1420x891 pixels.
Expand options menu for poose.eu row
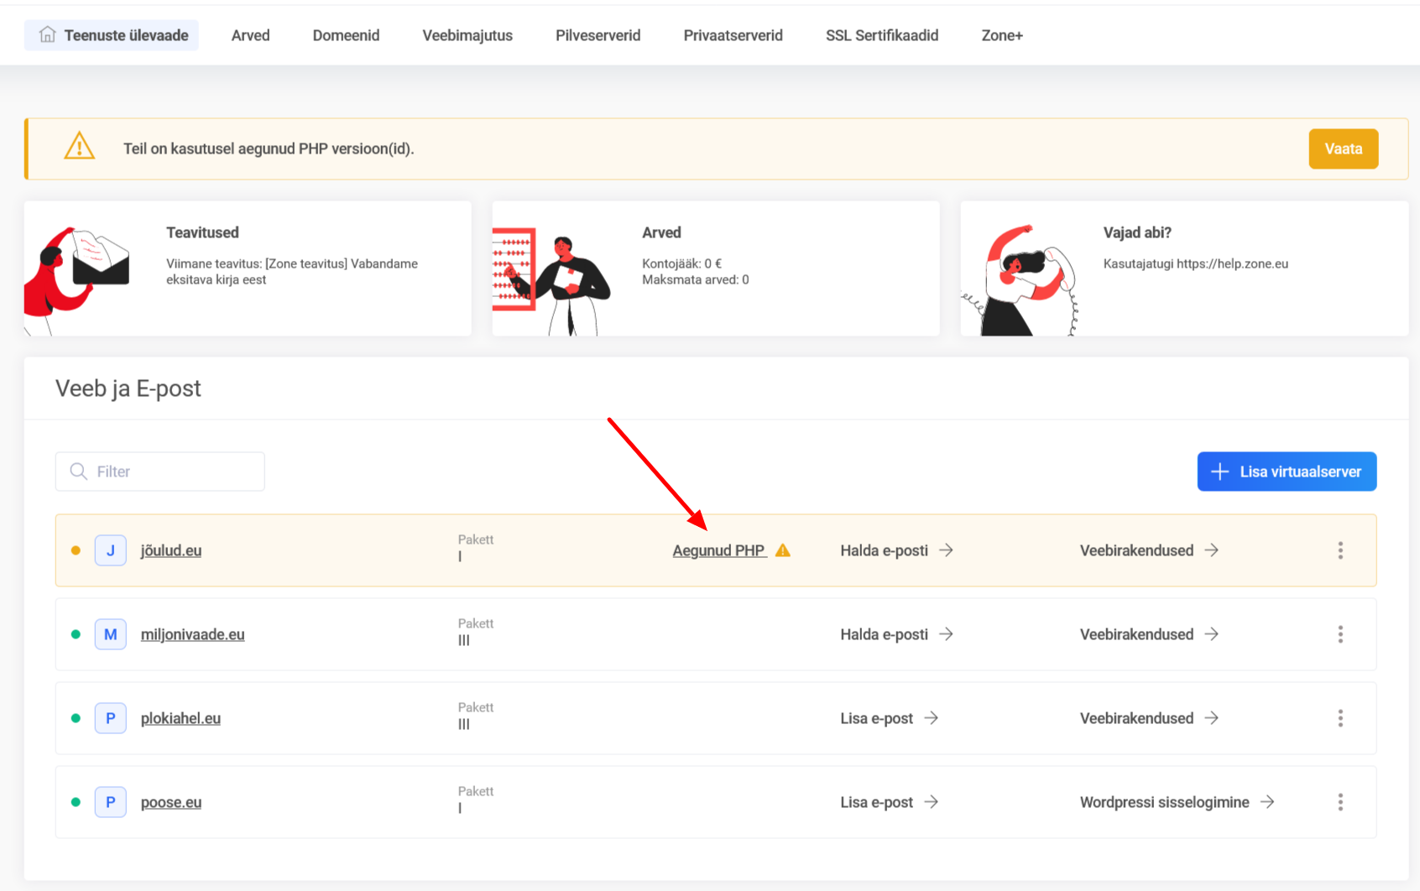(x=1339, y=802)
